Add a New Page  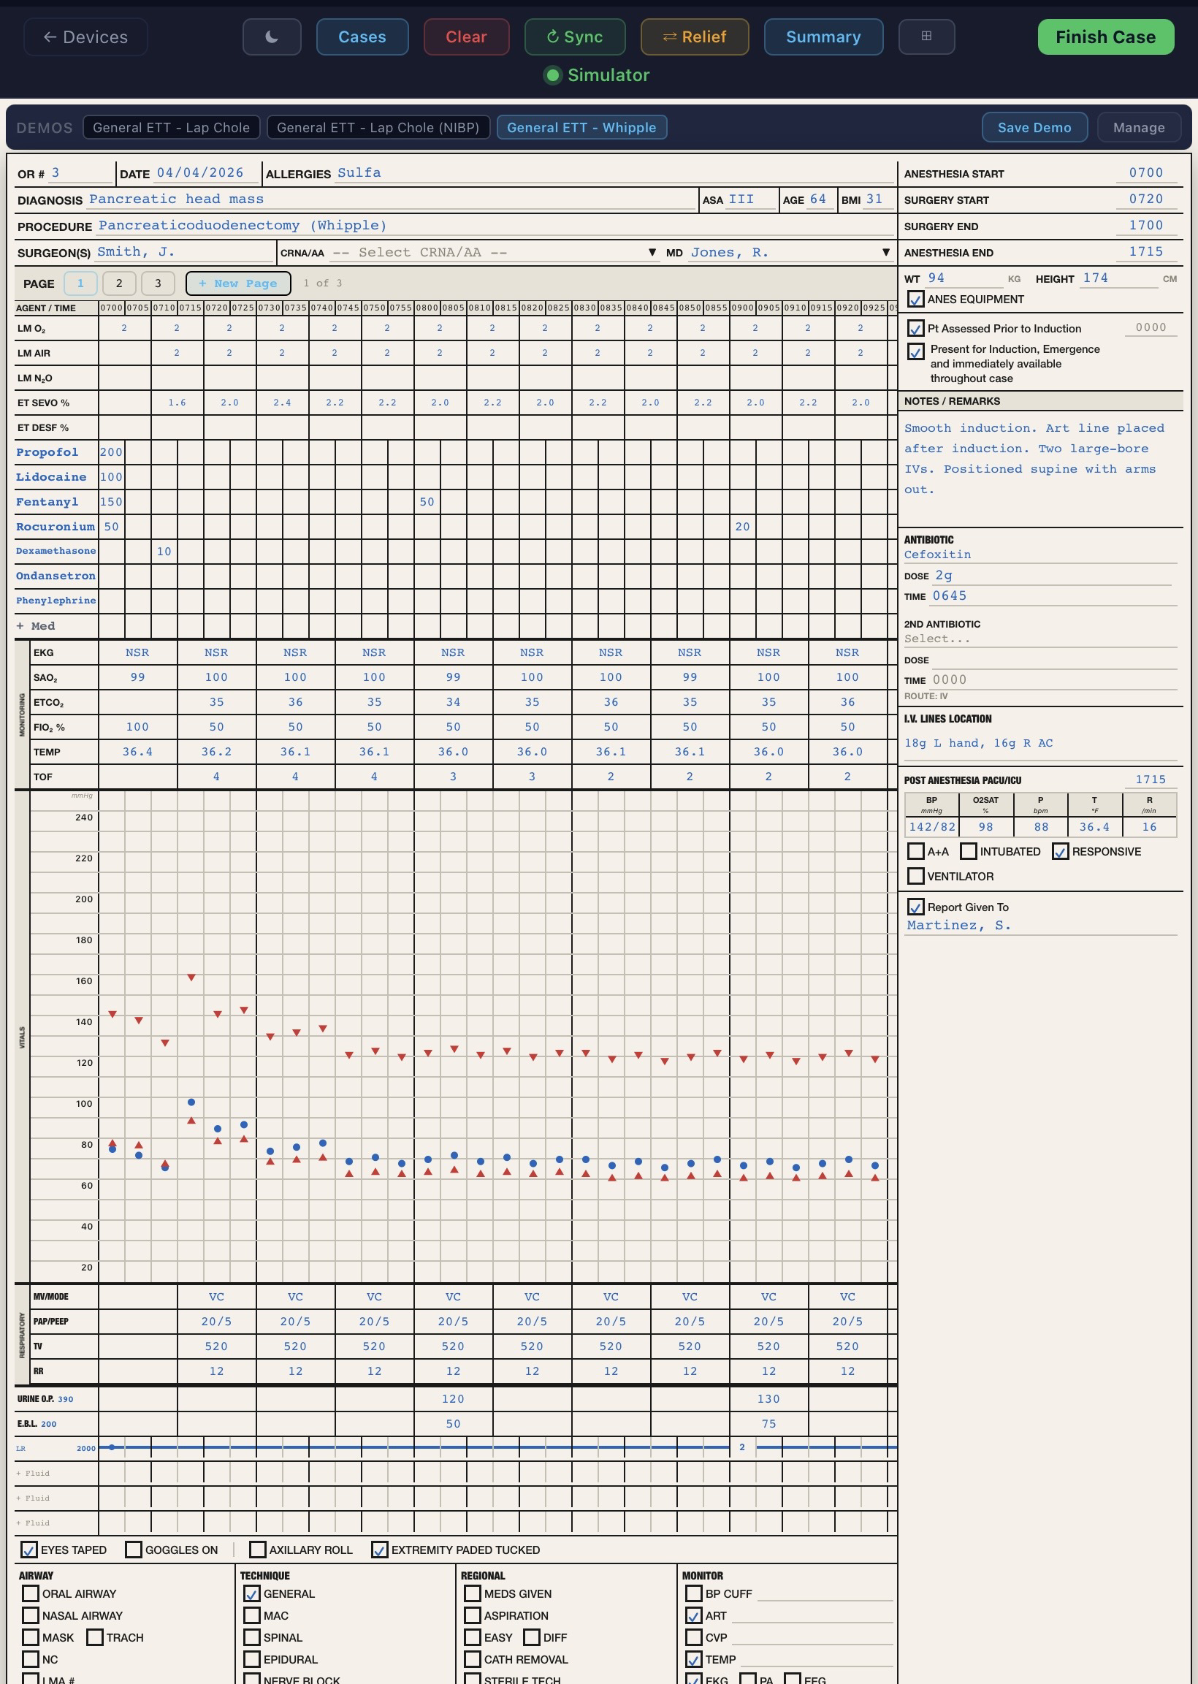coord(238,283)
